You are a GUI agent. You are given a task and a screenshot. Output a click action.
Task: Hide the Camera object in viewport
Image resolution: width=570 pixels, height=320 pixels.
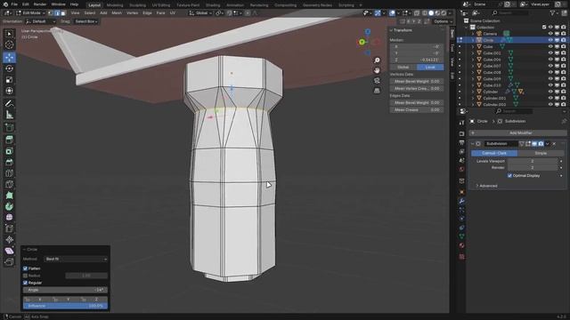(x=550, y=34)
